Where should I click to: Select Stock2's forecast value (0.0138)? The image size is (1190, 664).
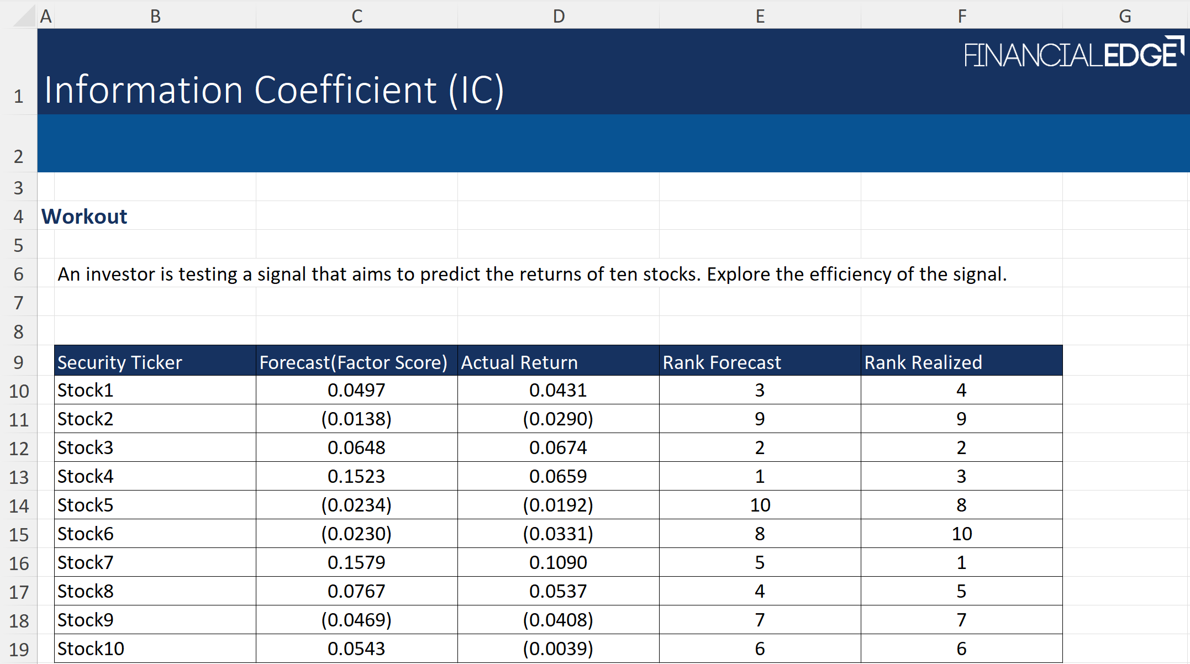pos(356,419)
